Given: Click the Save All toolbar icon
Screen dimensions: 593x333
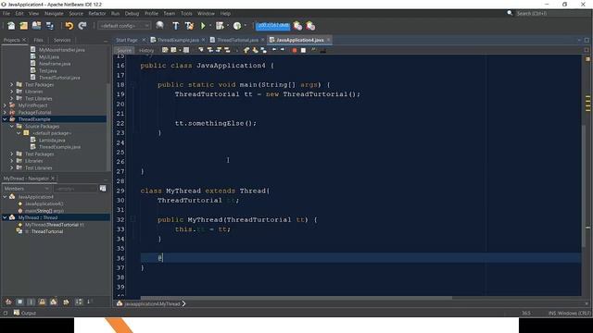Looking at the screenshot, I should tap(49, 26).
